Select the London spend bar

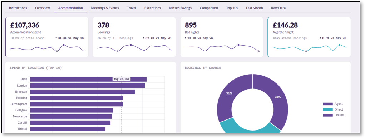click(x=88, y=86)
